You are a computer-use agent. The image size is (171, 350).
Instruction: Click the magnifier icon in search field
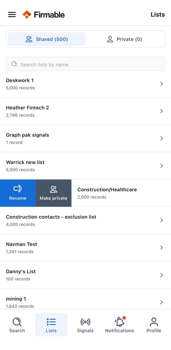(14, 64)
